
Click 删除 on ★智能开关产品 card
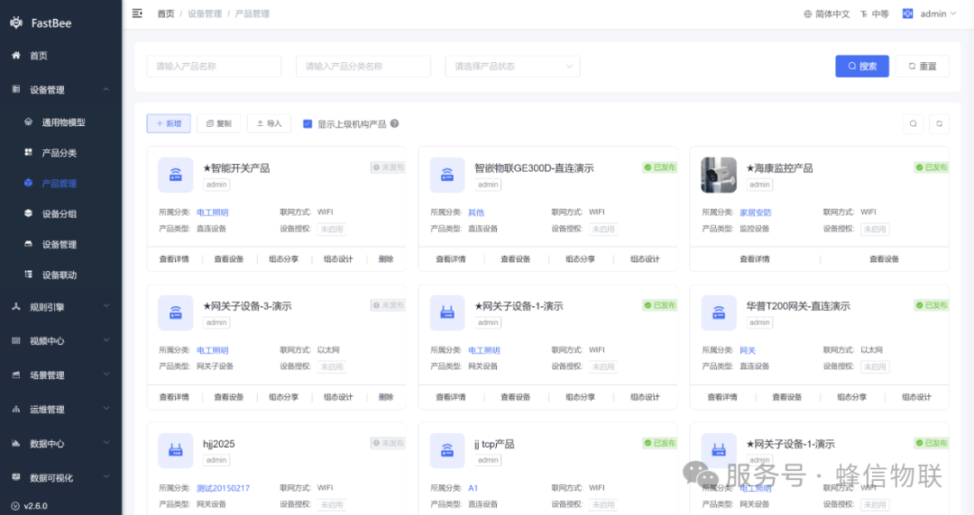pyautogui.click(x=386, y=259)
